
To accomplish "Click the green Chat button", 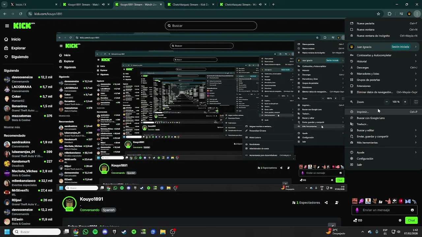I will 411,221.
